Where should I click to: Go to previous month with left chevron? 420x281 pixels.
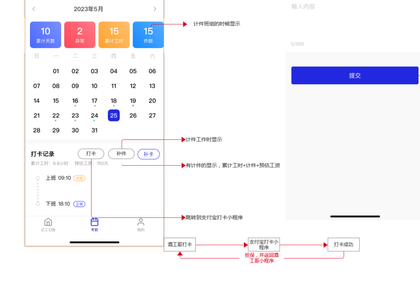34,9
